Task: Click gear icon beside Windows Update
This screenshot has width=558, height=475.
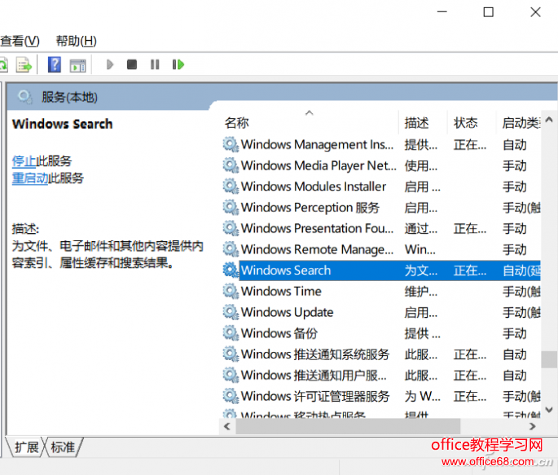Action: [x=231, y=312]
